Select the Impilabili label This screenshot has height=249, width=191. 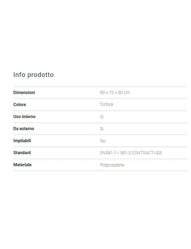point(22,141)
